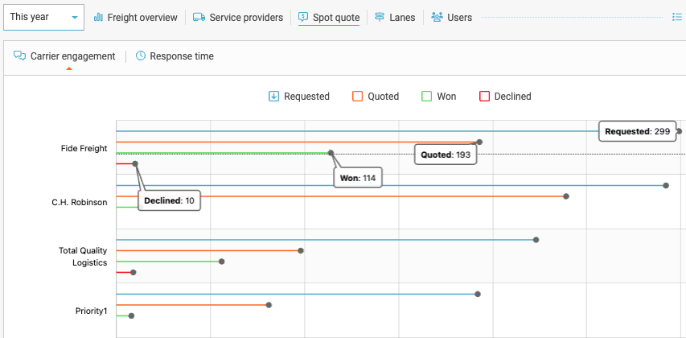The height and width of the screenshot is (338, 686).
Task: Click the Response time clock icon
Action: click(141, 56)
